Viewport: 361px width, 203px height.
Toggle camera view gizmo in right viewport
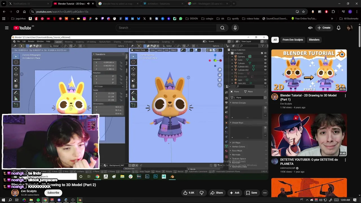pos(220,80)
